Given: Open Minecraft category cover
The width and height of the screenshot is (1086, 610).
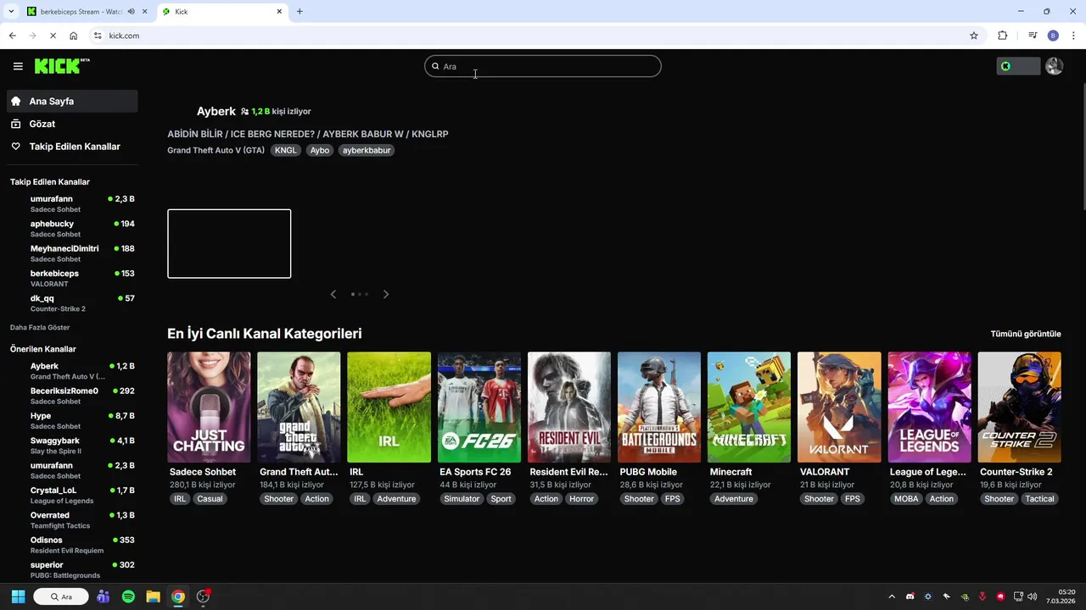Looking at the screenshot, I should [749, 408].
